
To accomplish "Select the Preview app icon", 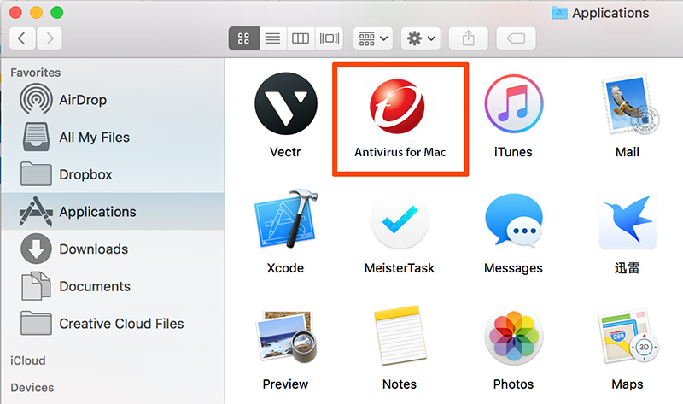I will (286, 337).
